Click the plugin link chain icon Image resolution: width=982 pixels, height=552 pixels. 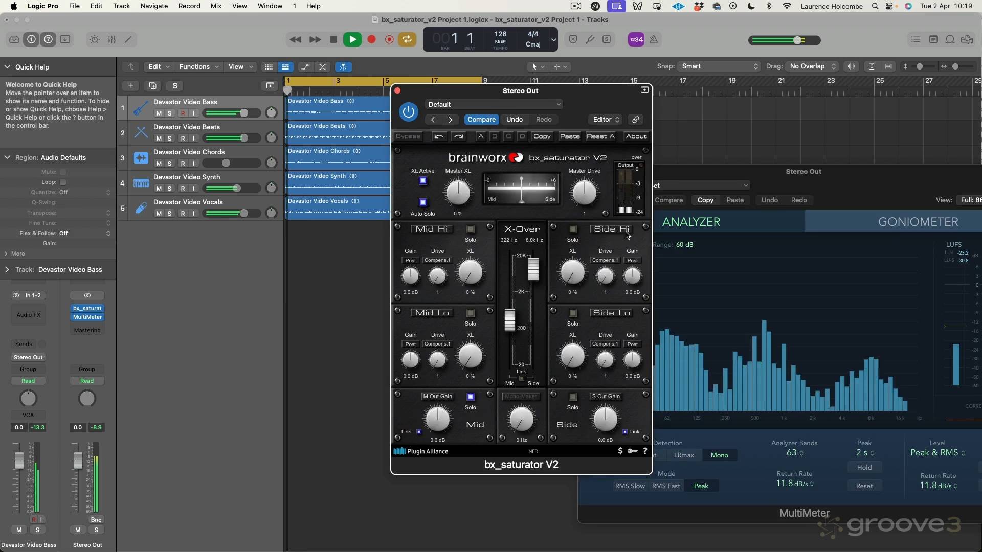pos(636,120)
